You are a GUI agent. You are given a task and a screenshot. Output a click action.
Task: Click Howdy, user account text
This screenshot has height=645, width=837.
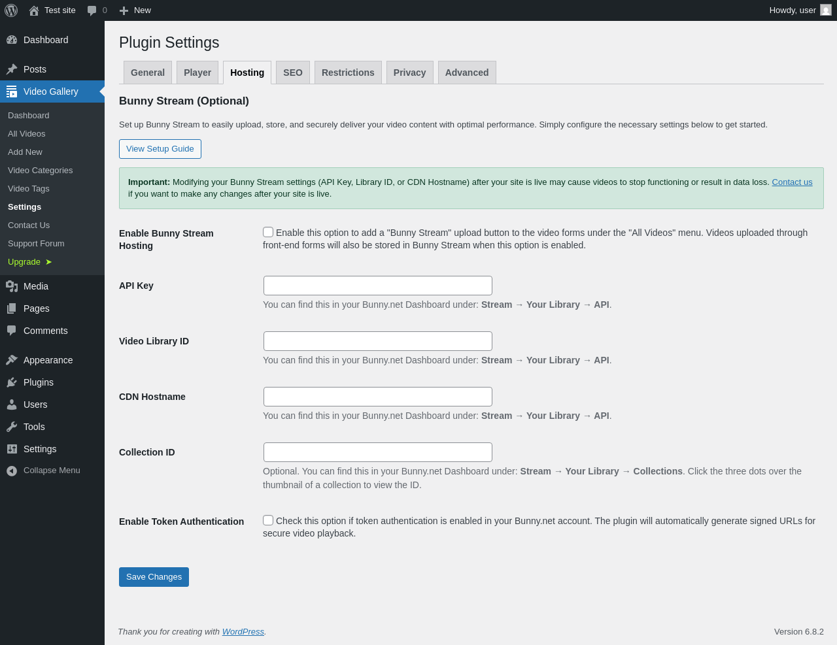click(793, 10)
